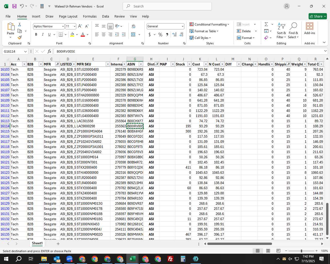This screenshot has height=264, width=330.
Task: Click the Undo arrow icon
Action: click(x=22, y=6)
